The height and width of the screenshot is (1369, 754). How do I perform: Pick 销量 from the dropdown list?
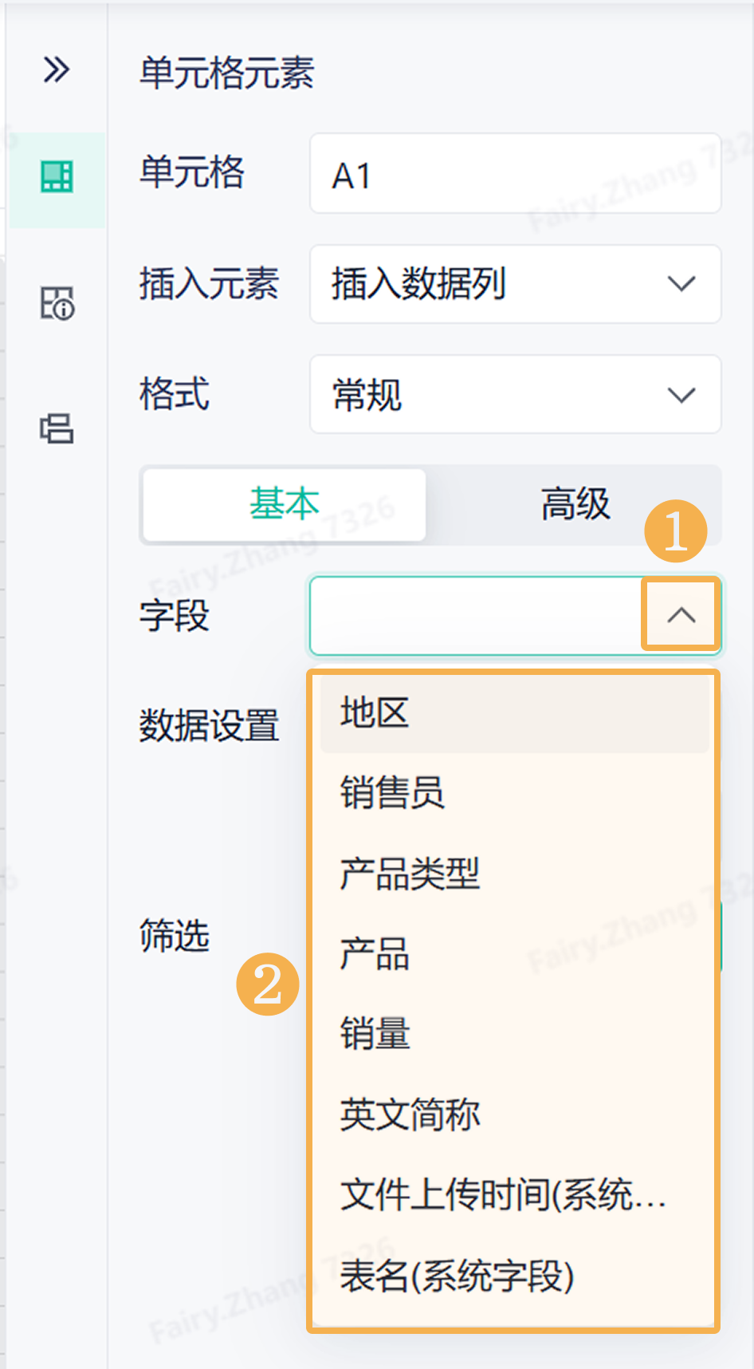click(514, 1035)
